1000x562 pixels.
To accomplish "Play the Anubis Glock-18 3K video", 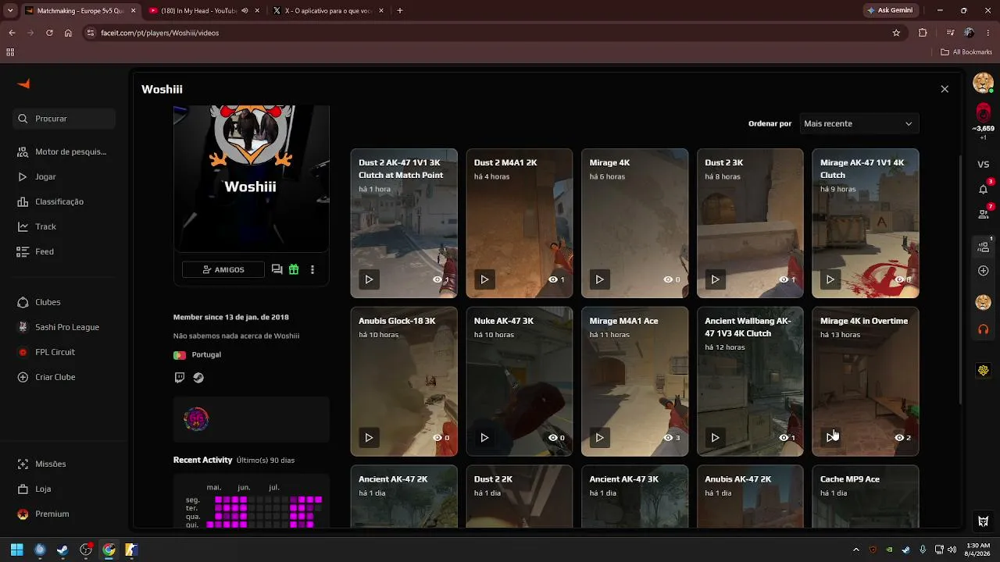I will tap(369, 438).
